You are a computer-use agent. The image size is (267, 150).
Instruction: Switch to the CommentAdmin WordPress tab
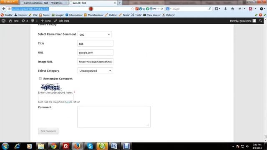(43, 3)
